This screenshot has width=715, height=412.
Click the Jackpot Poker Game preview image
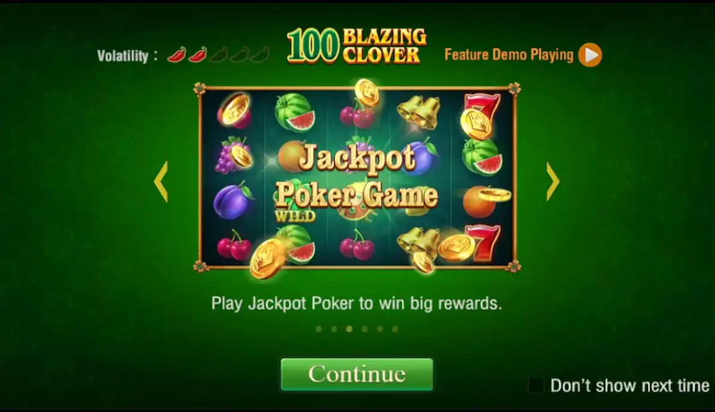(x=357, y=177)
